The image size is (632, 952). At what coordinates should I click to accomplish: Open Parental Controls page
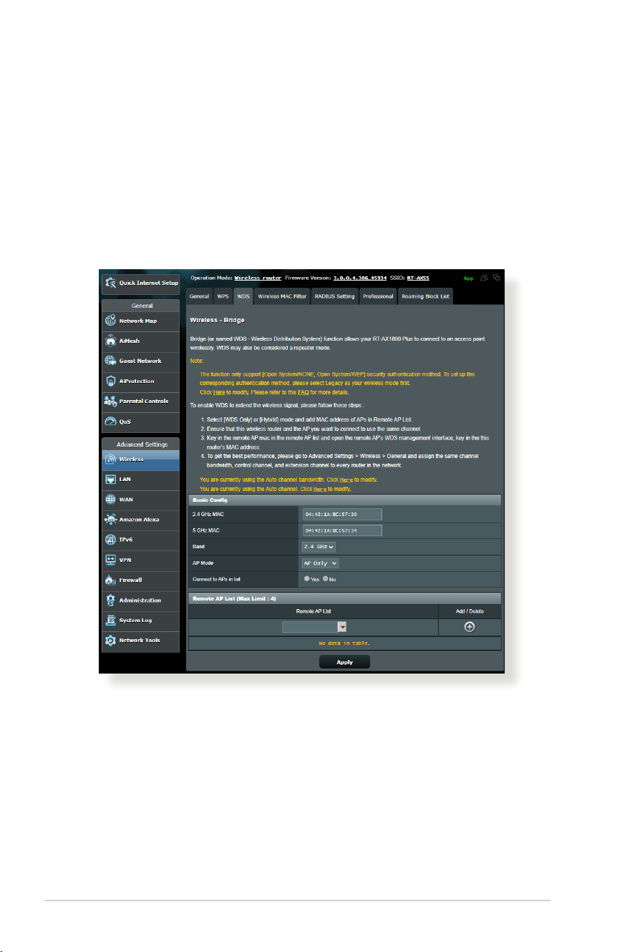140,401
